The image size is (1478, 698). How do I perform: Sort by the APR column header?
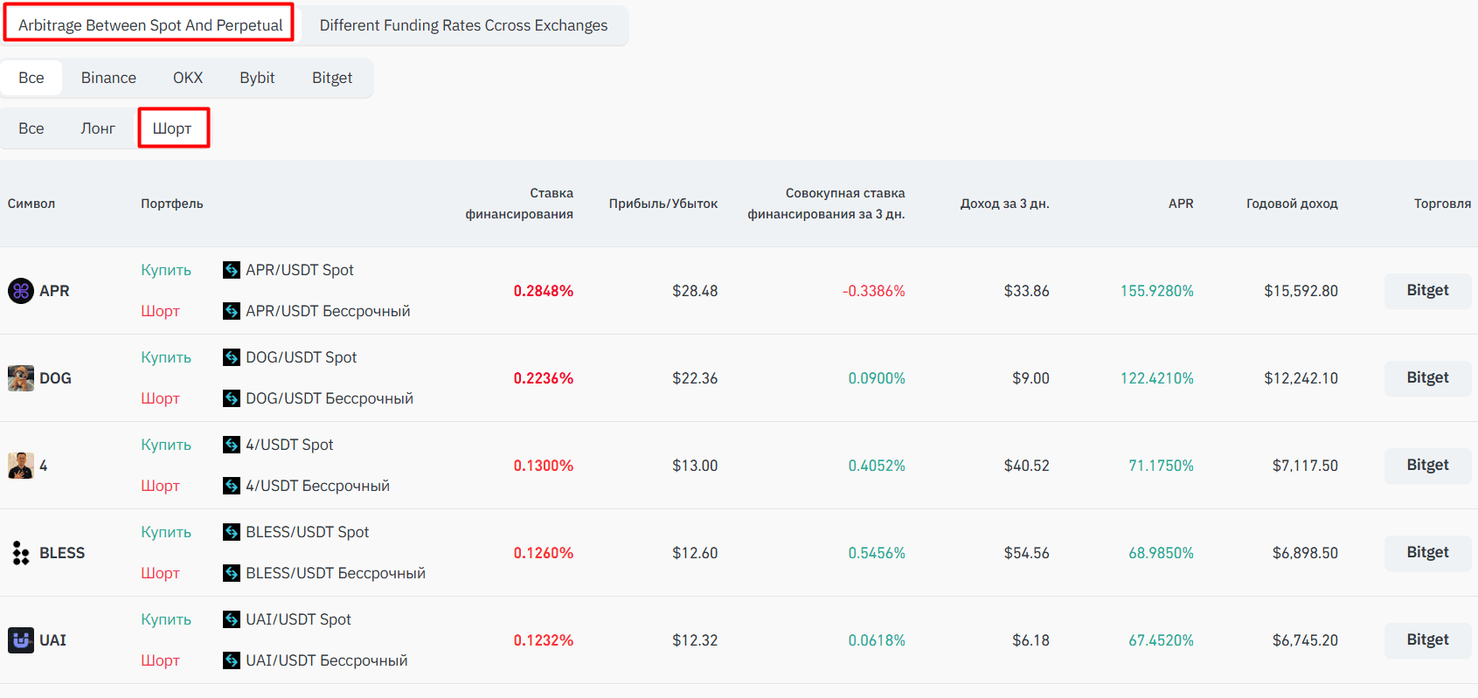(1181, 204)
